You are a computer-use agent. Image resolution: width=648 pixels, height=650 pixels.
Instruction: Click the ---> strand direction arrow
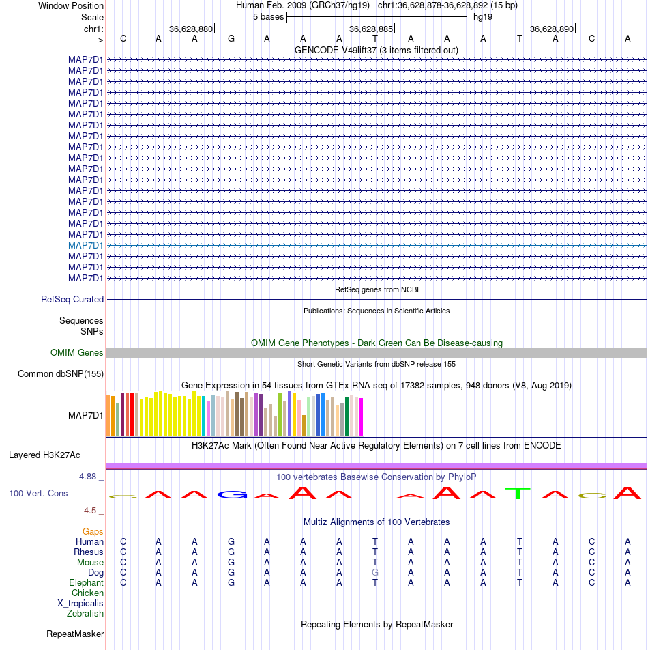coord(96,40)
